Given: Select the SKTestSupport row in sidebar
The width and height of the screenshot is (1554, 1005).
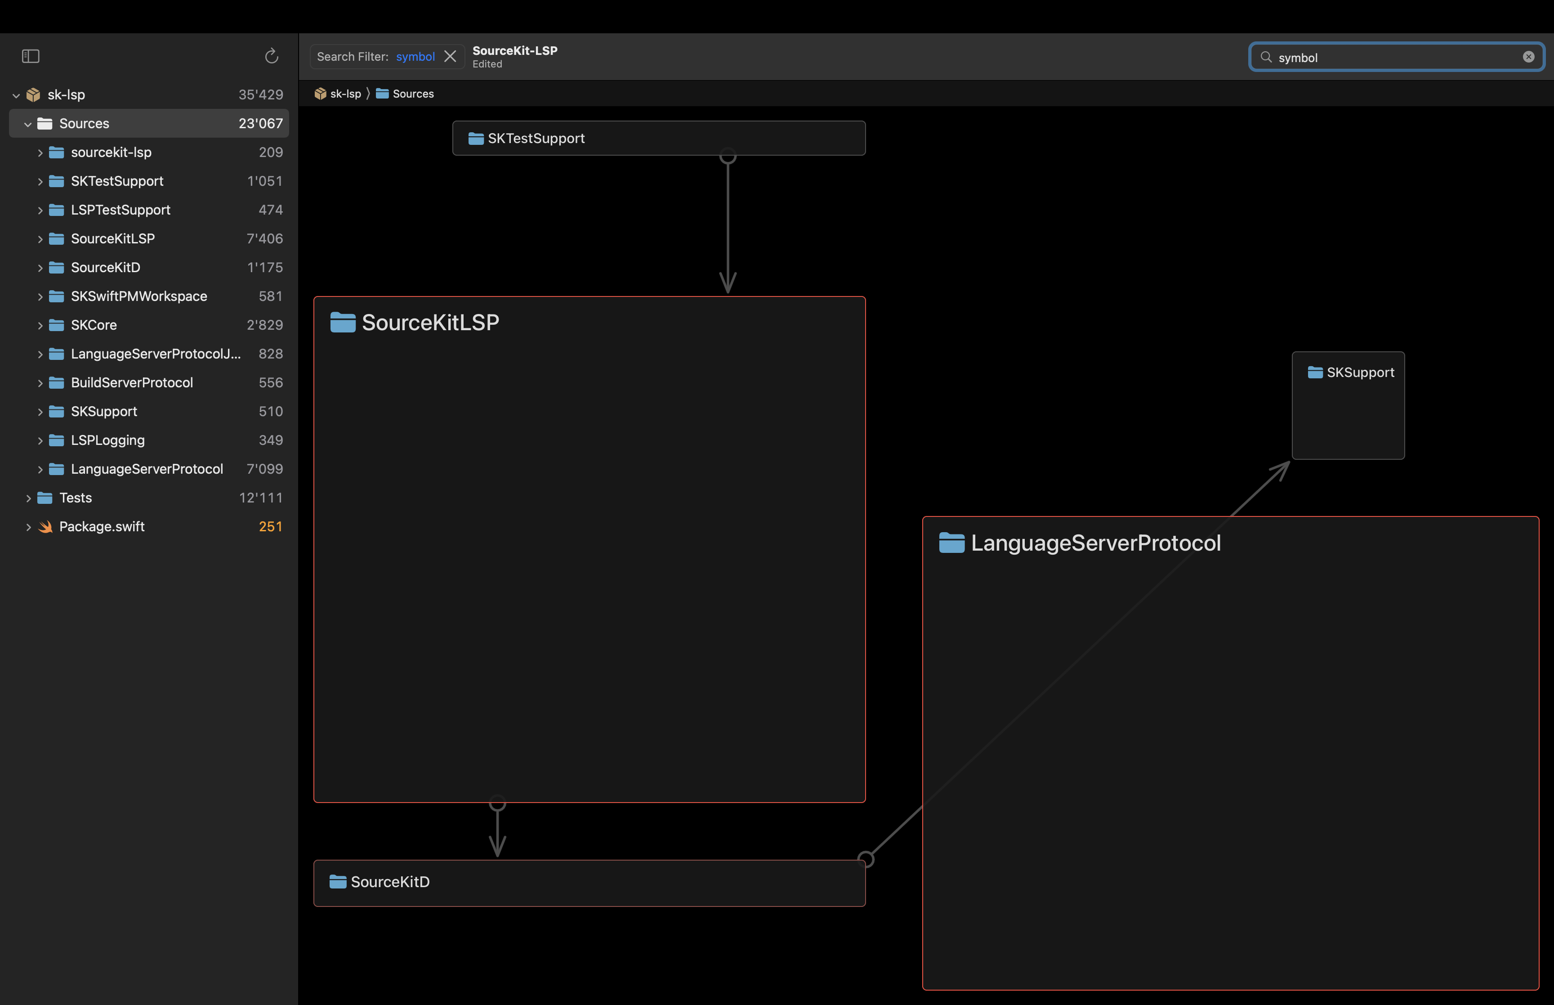Looking at the screenshot, I should (149, 181).
